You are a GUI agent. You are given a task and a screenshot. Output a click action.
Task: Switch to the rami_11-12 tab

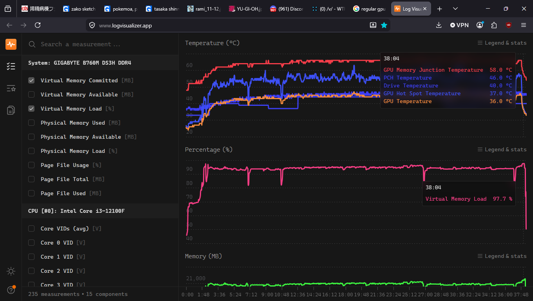click(x=203, y=9)
